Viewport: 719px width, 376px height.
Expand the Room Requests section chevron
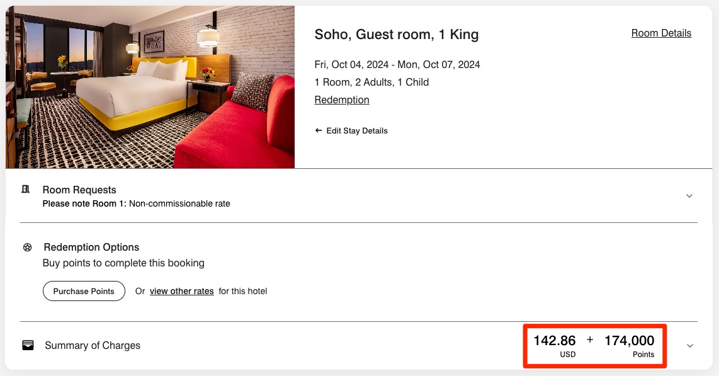click(x=689, y=196)
